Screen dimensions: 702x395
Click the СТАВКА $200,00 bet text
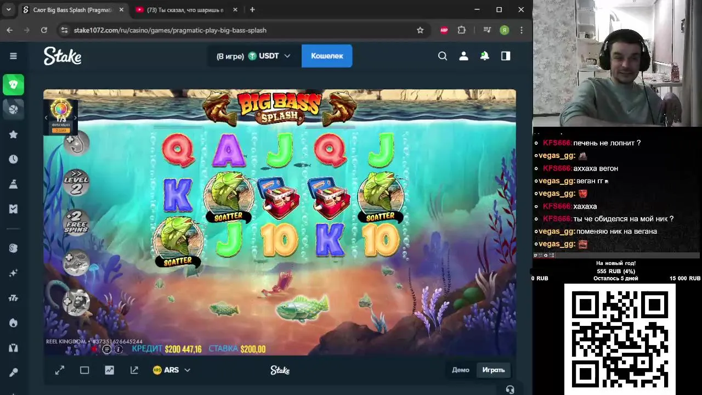pyautogui.click(x=237, y=349)
